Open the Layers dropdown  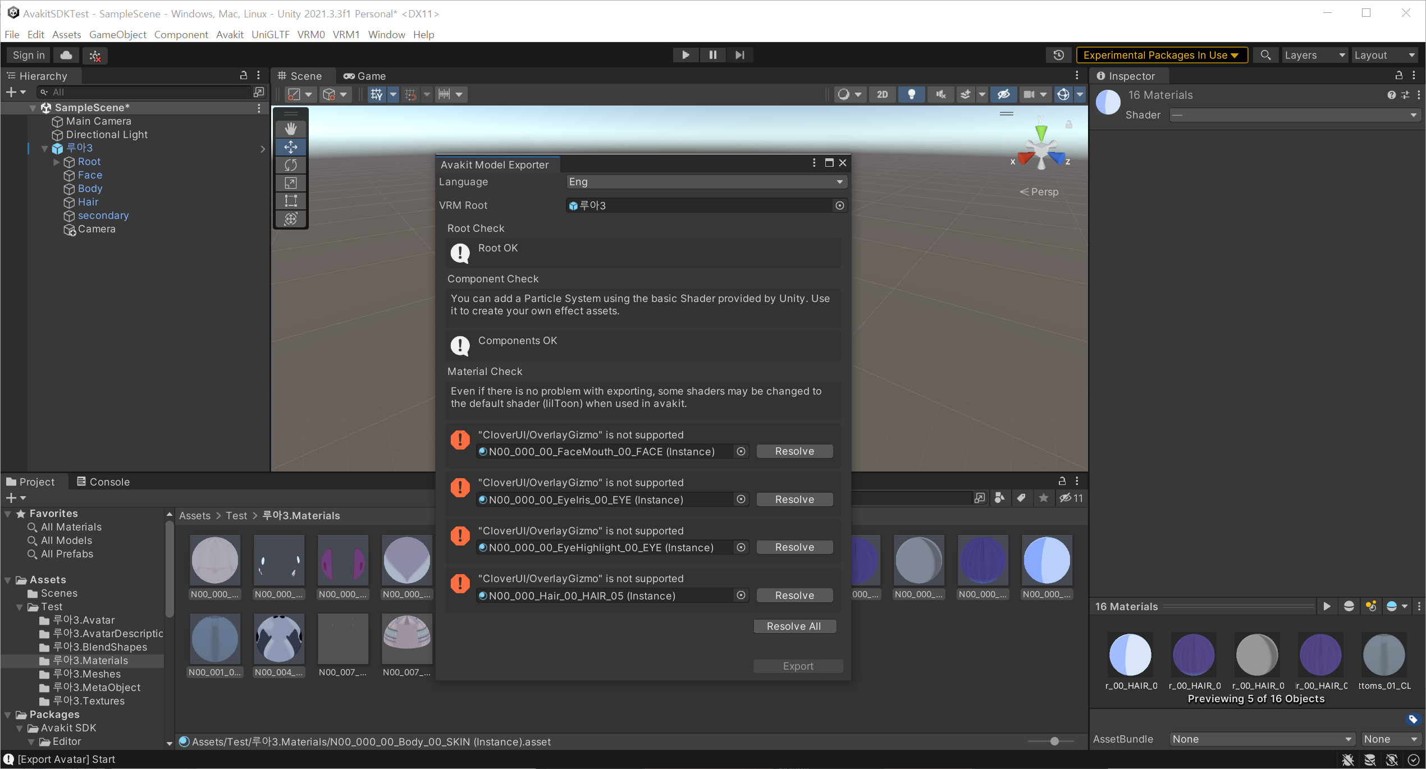pos(1315,55)
